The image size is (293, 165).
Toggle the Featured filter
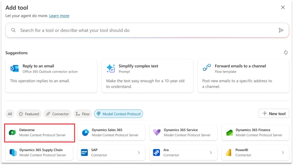29,114
